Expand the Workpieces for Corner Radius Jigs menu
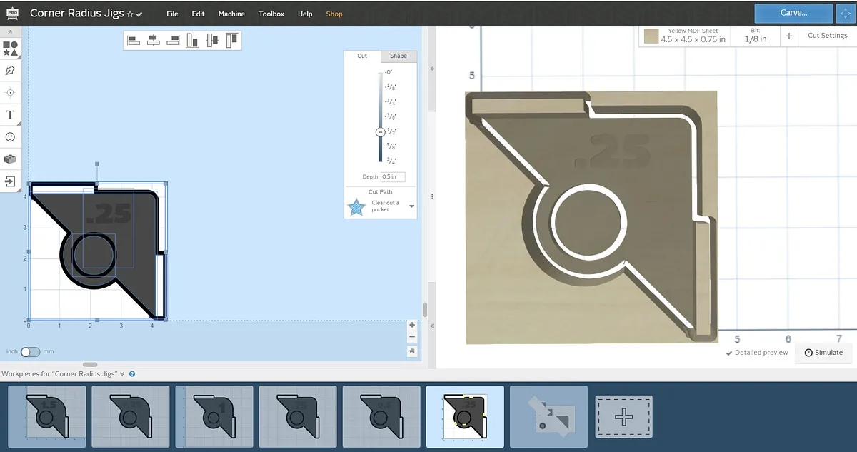The height and width of the screenshot is (452, 857). 122,373
